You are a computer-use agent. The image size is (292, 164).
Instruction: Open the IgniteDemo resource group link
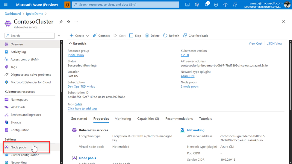(x=75, y=55)
